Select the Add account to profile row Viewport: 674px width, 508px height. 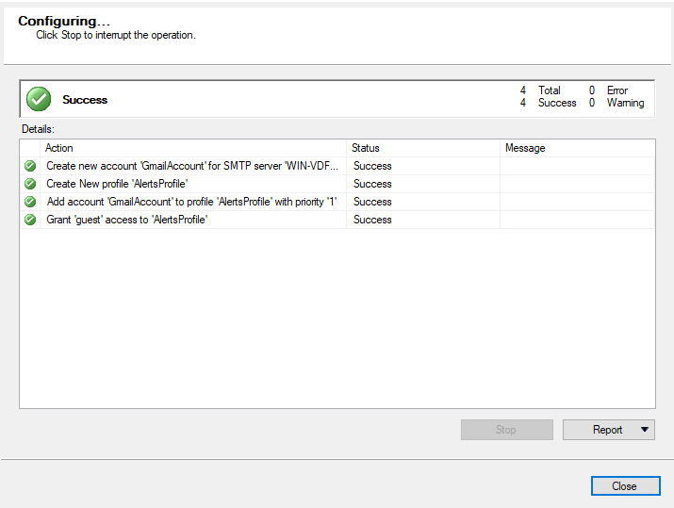(x=337, y=202)
